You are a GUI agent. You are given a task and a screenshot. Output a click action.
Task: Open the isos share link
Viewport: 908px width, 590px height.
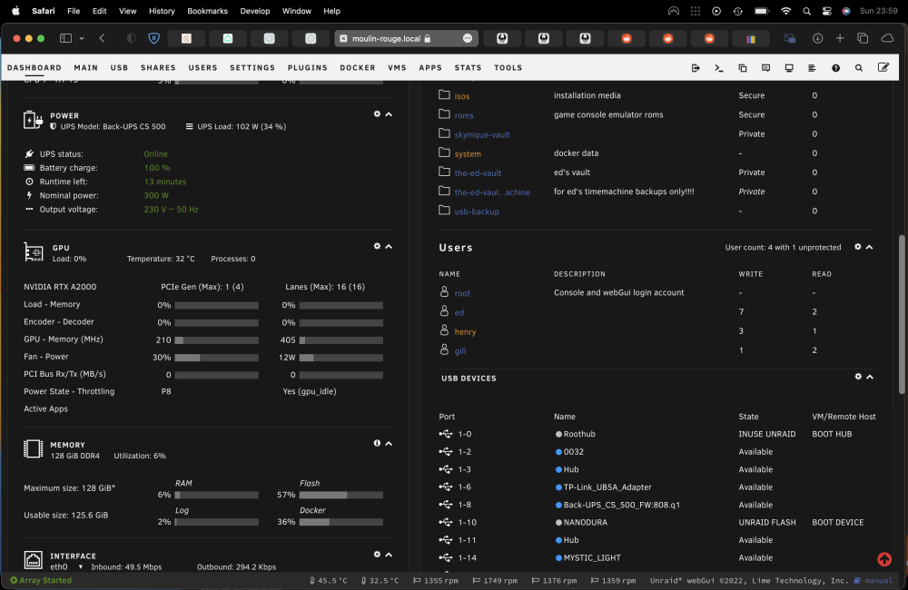pos(461,96)
